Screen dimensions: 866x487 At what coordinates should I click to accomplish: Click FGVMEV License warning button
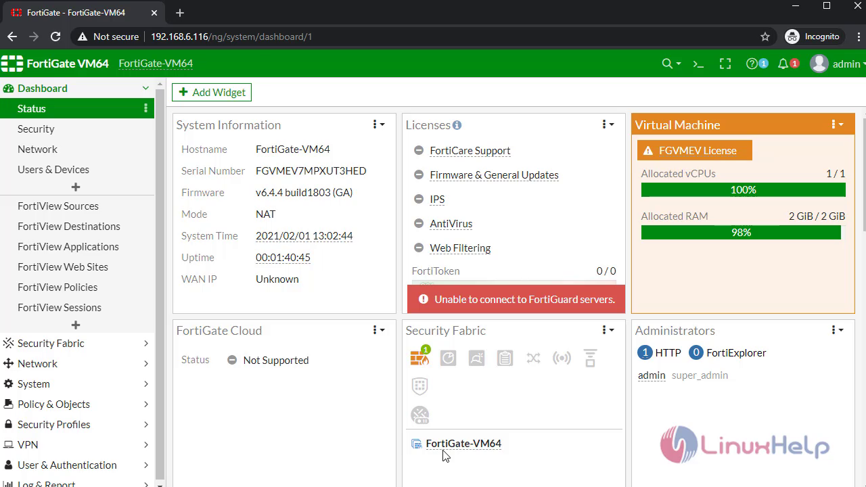[x=695, y=150]
